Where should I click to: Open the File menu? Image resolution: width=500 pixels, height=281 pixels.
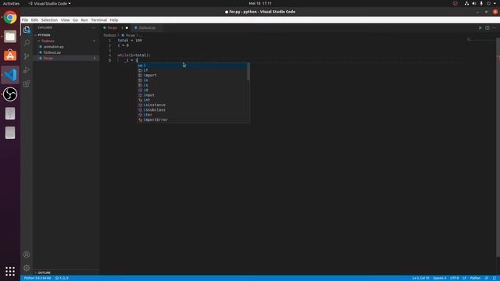click(x=25, y=20)
